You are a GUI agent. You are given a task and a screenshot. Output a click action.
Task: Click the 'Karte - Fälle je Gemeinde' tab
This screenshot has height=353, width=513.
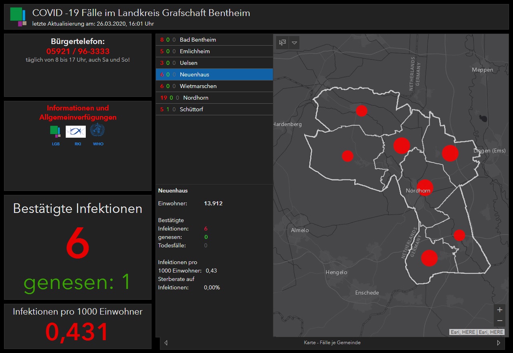[x=332, y=343]
